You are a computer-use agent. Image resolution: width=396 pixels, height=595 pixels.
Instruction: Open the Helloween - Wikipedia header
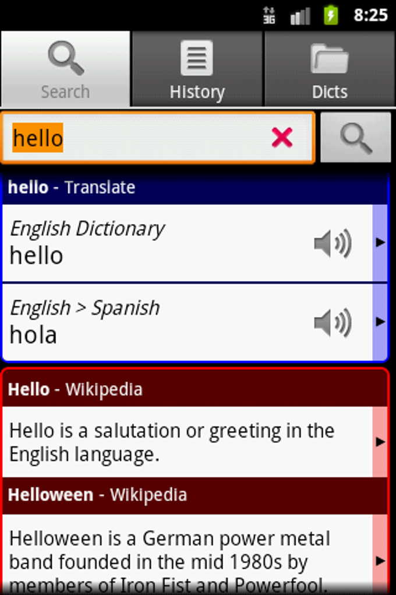tap(195, 495)
